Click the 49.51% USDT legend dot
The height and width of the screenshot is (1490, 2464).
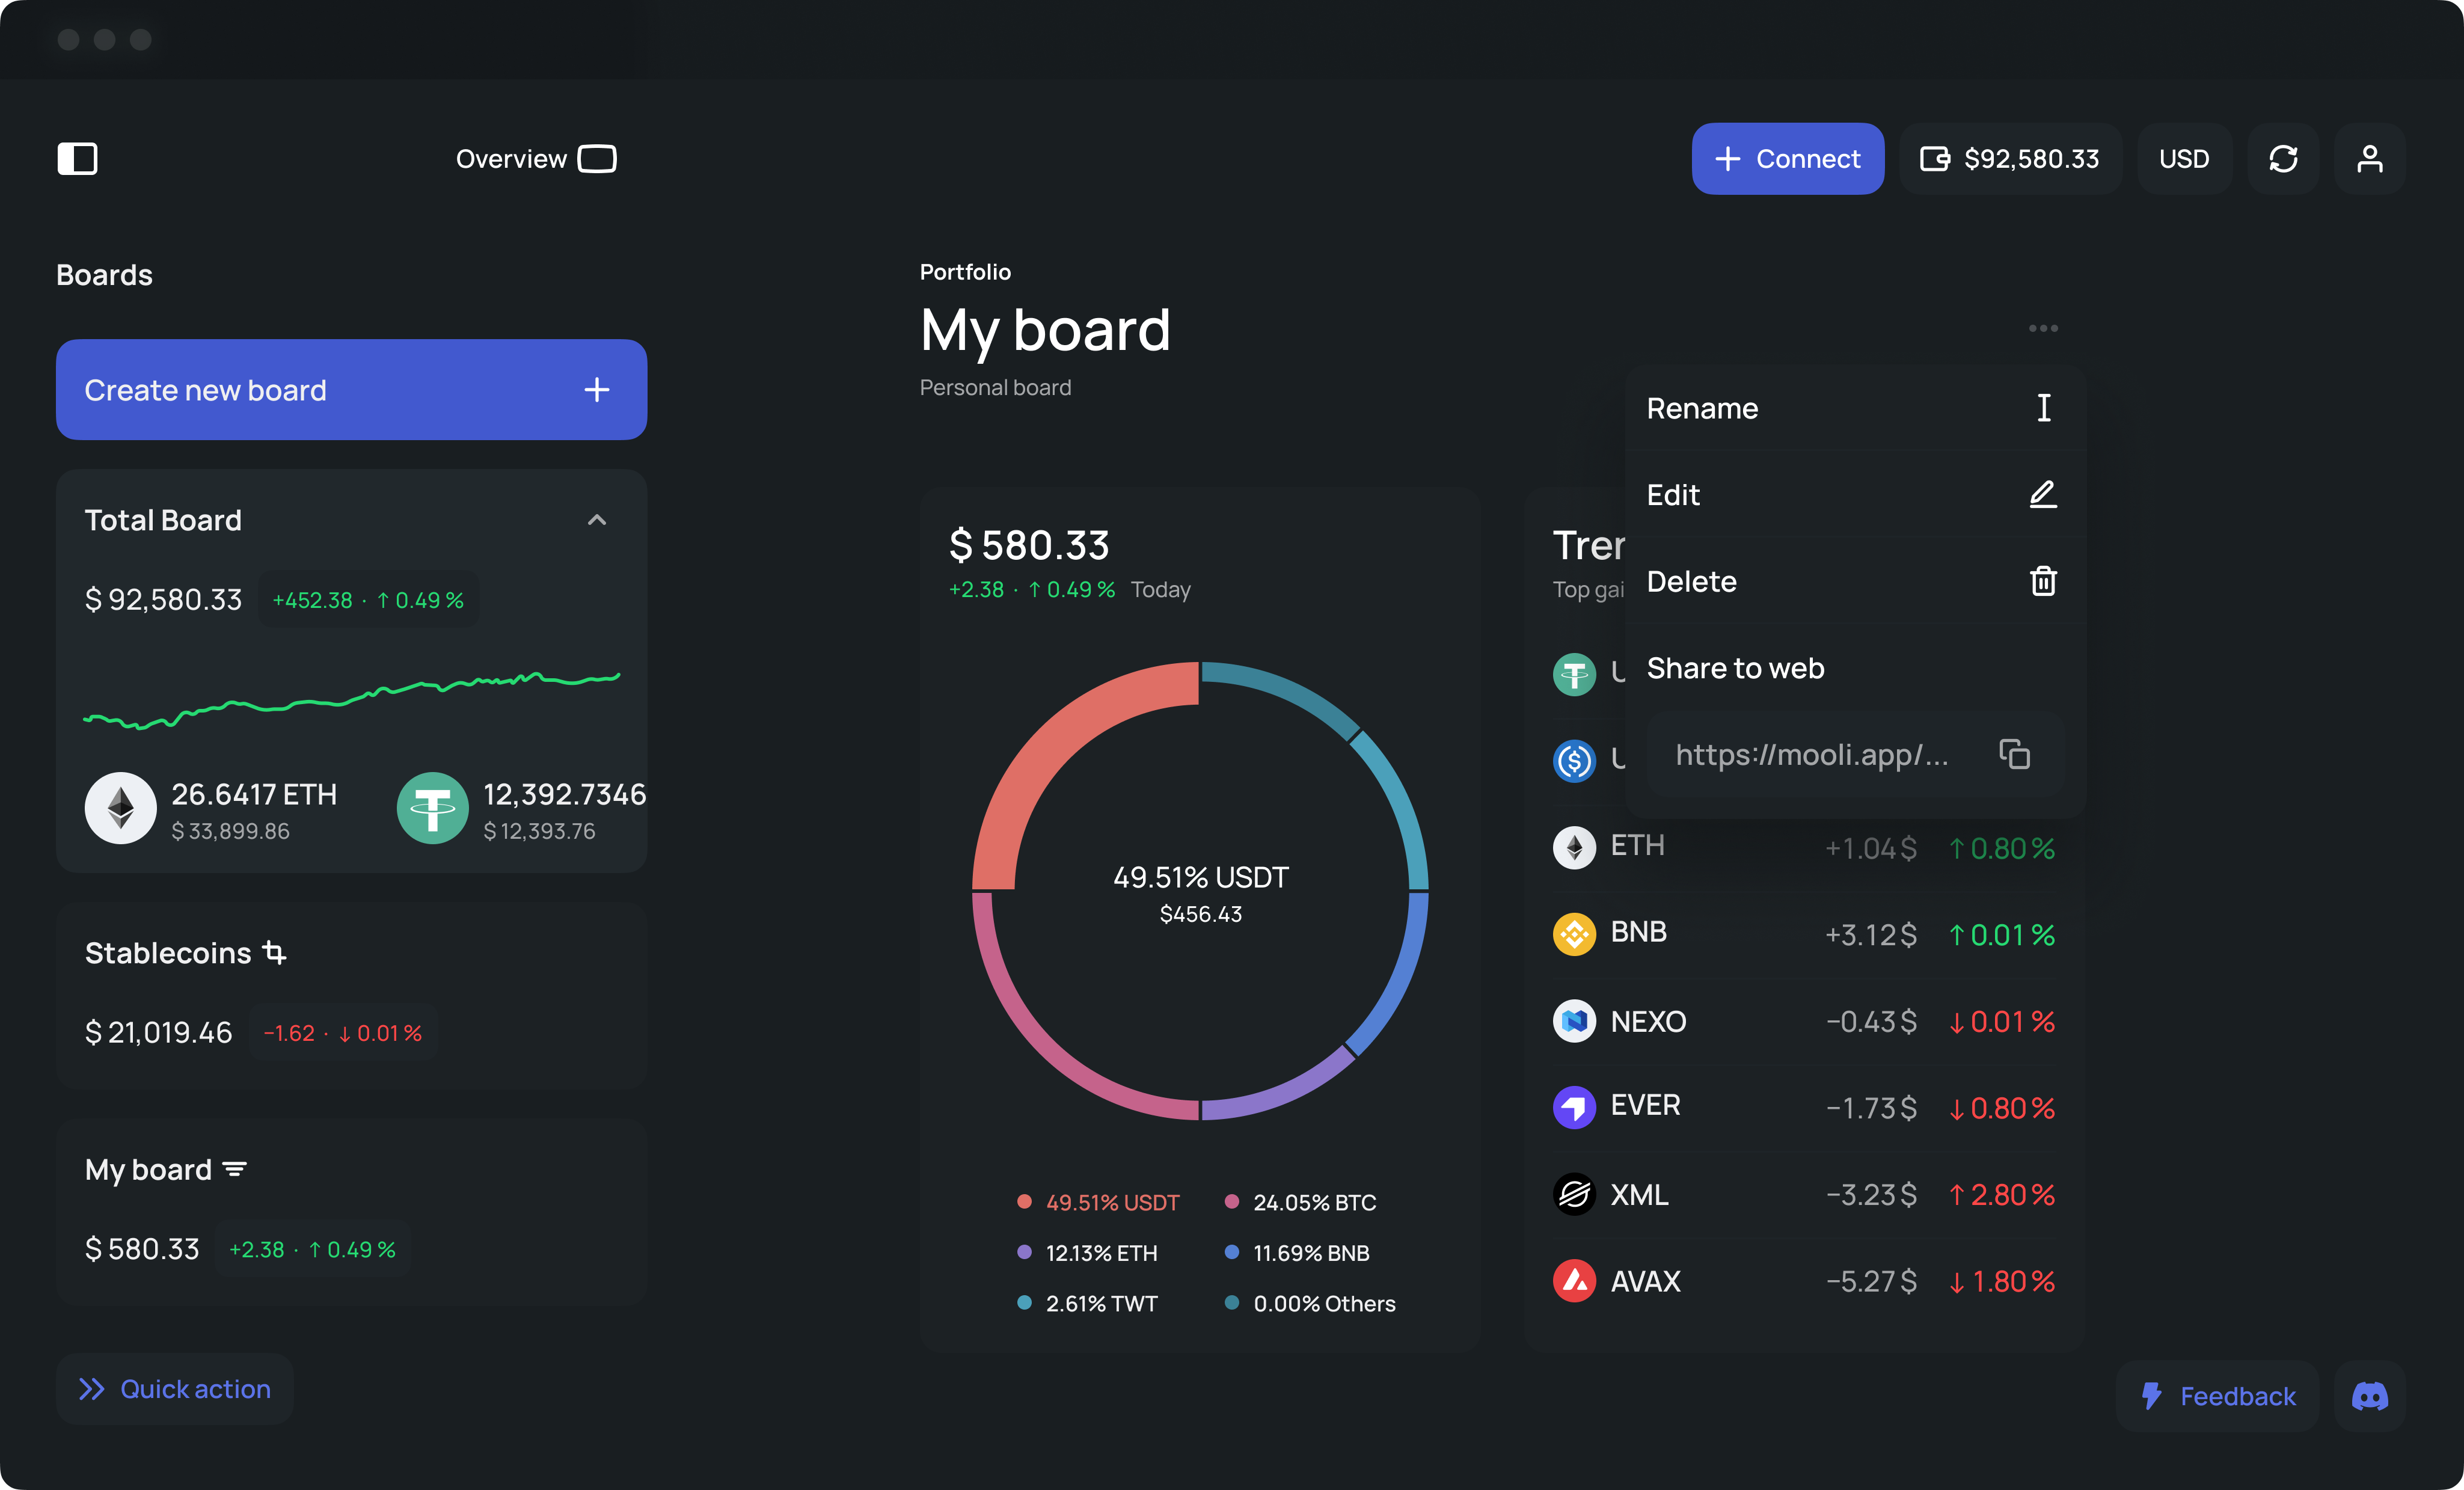(x=1024, y=1202)
